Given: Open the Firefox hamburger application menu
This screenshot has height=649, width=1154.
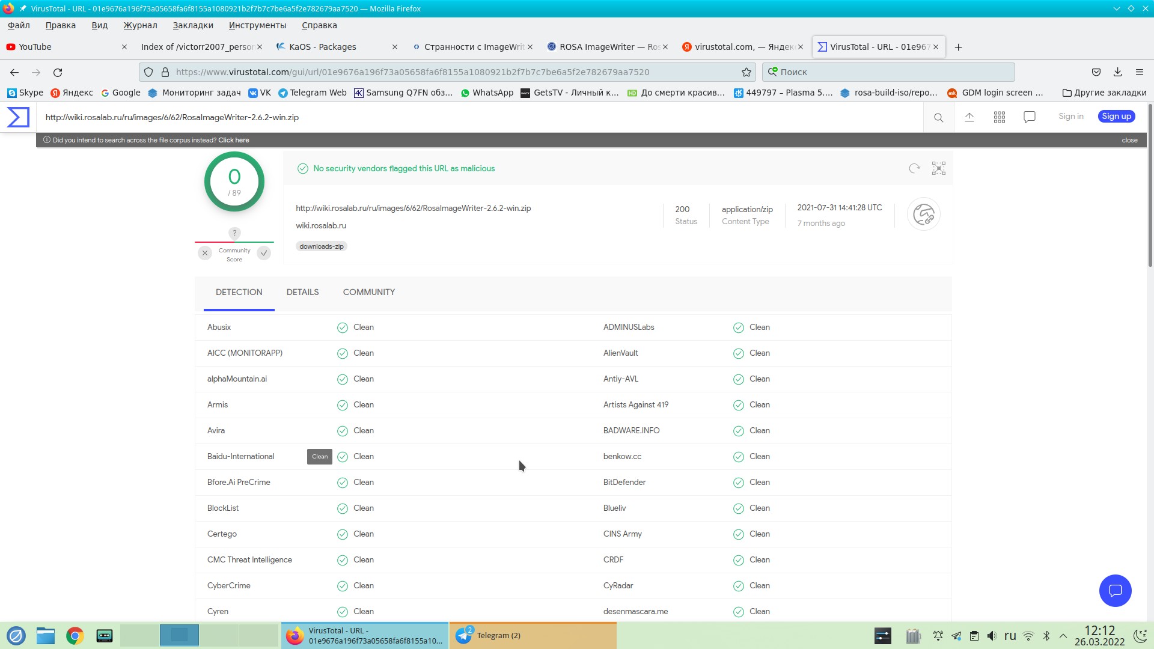Looking at the screenshot, I should tap(1139, 72).
